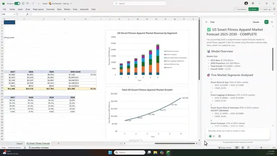The image size is (277, 156).
Task: Switch to the Sheet1 tab
Action: [x=19, y=143]
